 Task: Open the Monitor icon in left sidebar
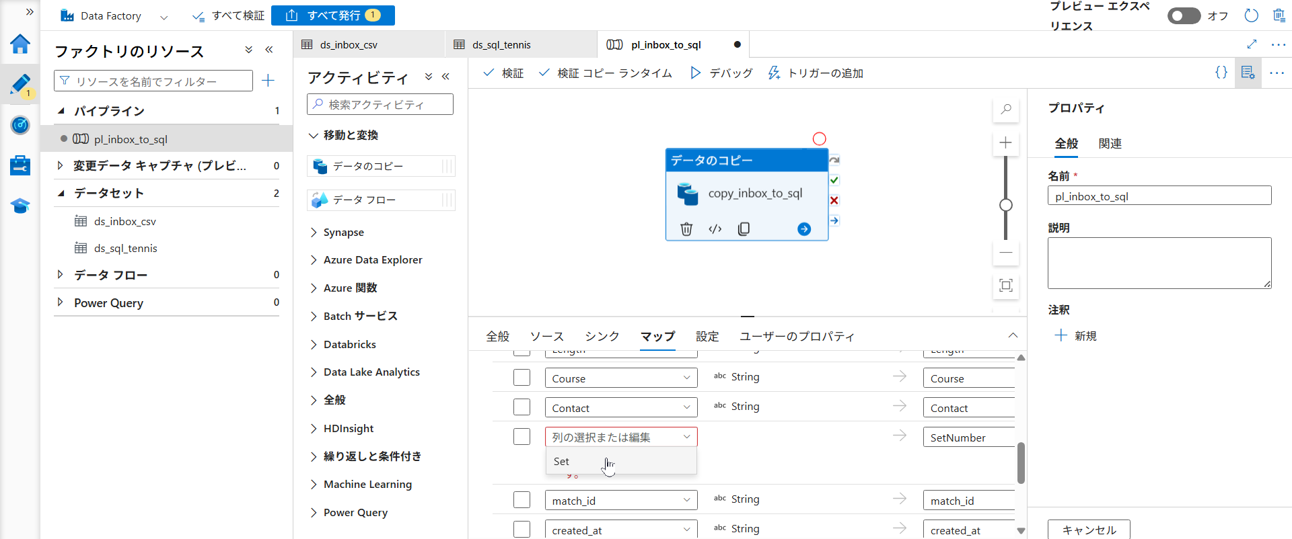[20, 125]
